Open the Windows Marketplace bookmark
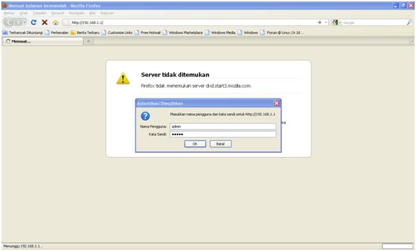 point(183,33)
